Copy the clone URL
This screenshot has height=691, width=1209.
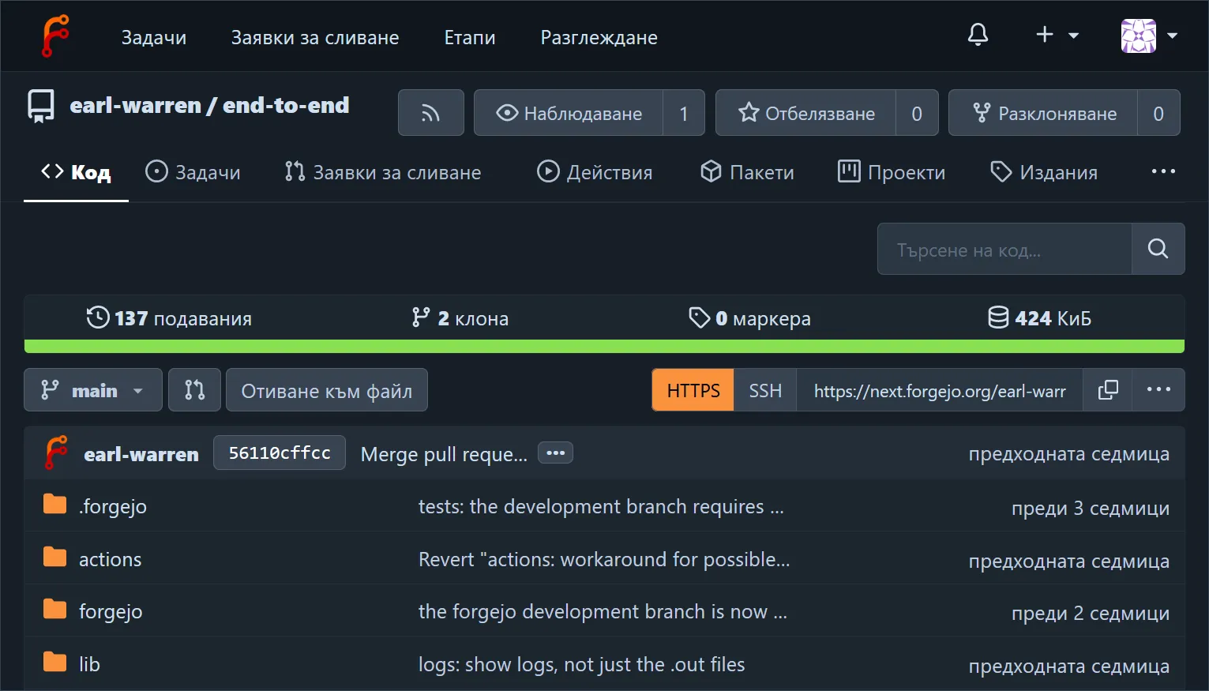(x=1107, y=389)
